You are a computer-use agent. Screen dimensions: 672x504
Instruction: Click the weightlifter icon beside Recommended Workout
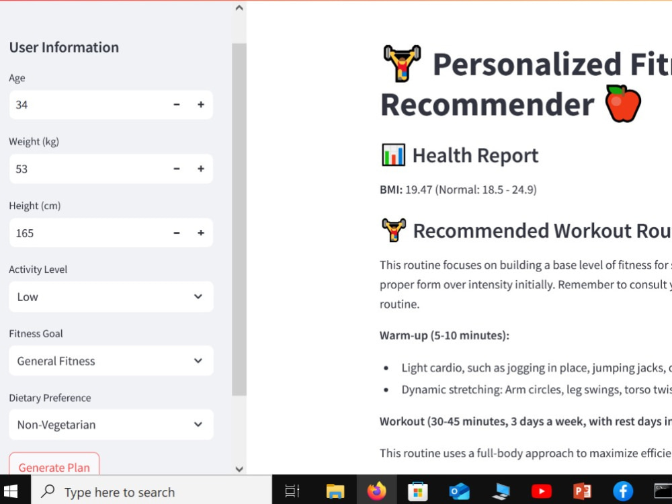pyautogui.click(x=393, y=230)
